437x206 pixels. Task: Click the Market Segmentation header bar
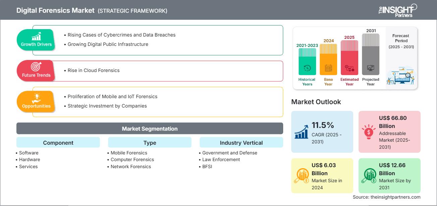(x=150, y=129)
